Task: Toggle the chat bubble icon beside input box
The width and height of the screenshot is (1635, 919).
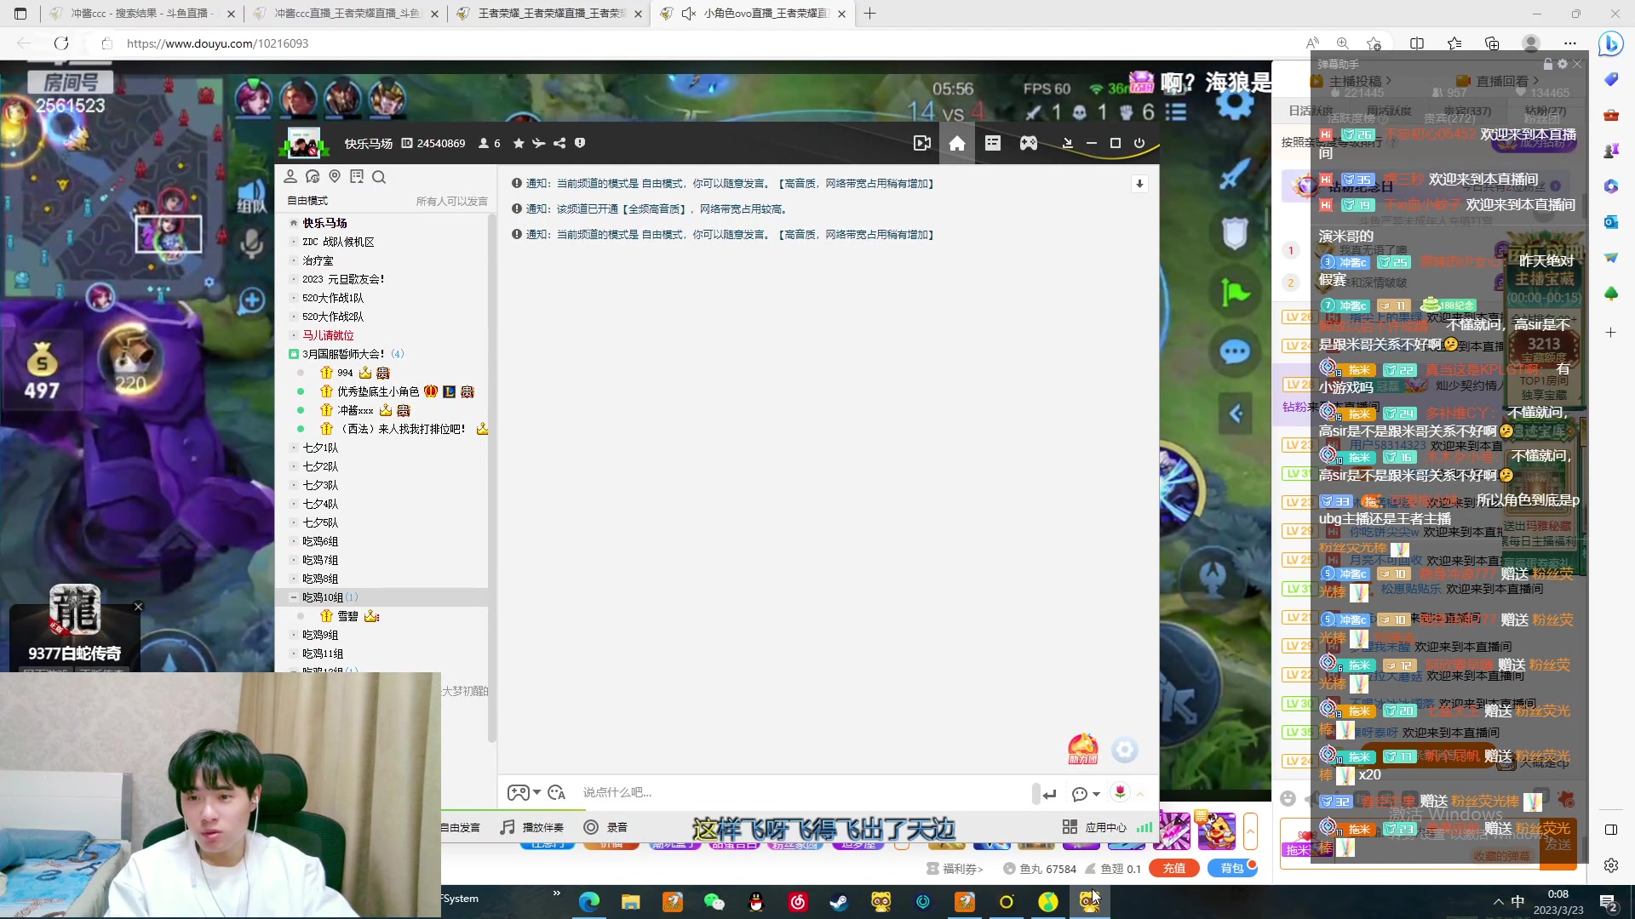Action: 1081,793
